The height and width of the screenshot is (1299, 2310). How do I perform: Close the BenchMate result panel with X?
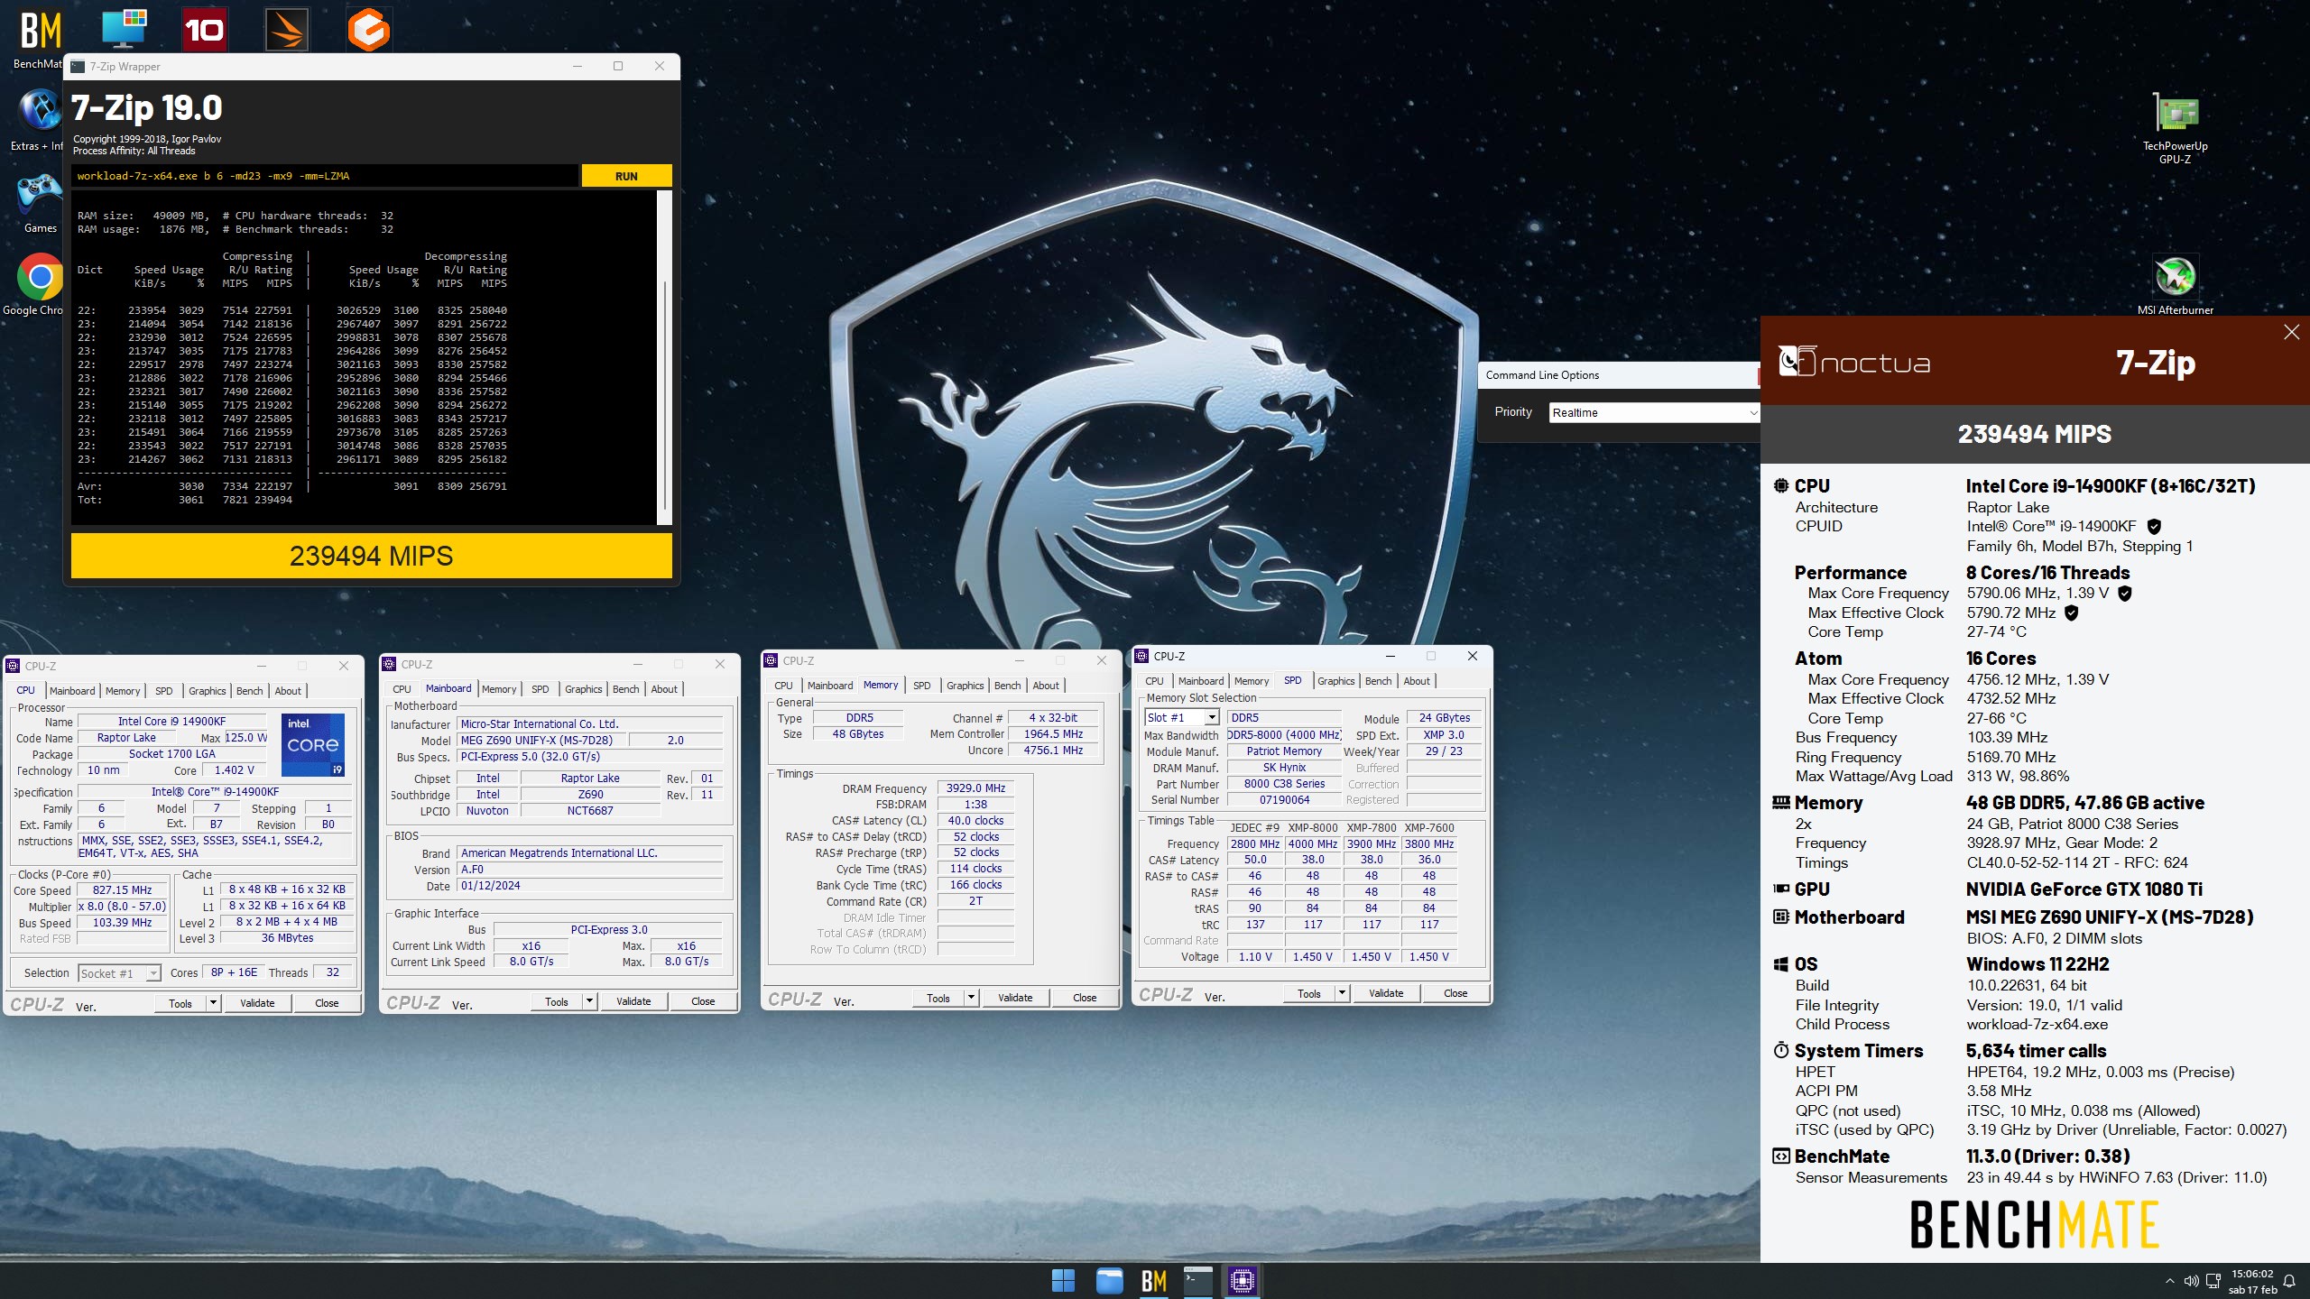(2291, 333)
